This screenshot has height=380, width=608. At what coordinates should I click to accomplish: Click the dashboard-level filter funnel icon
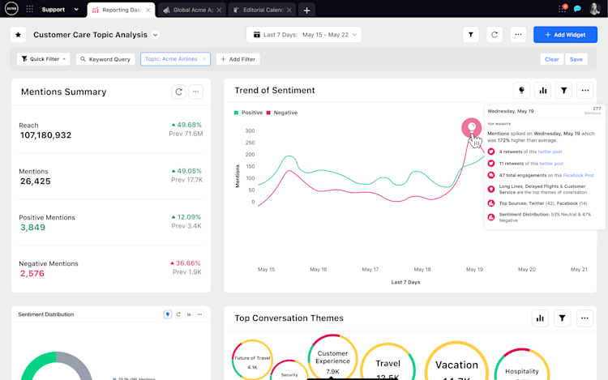coord(471,35)
